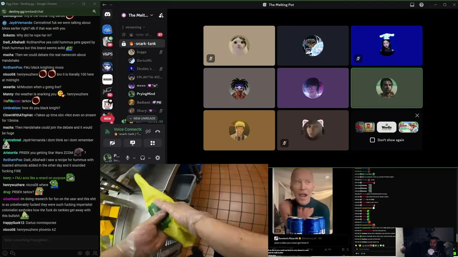Screen dimensions: 458x257
Task: Click username eisenhead in chat
Action: (11, 199)
